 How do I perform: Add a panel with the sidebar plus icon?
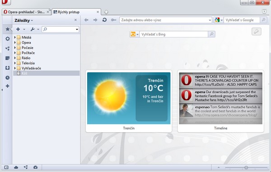coord(7,86)
